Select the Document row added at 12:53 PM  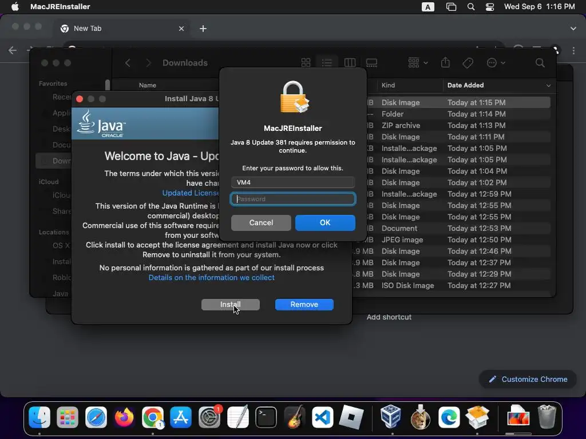pyautogui.click(x=459, y=228)
